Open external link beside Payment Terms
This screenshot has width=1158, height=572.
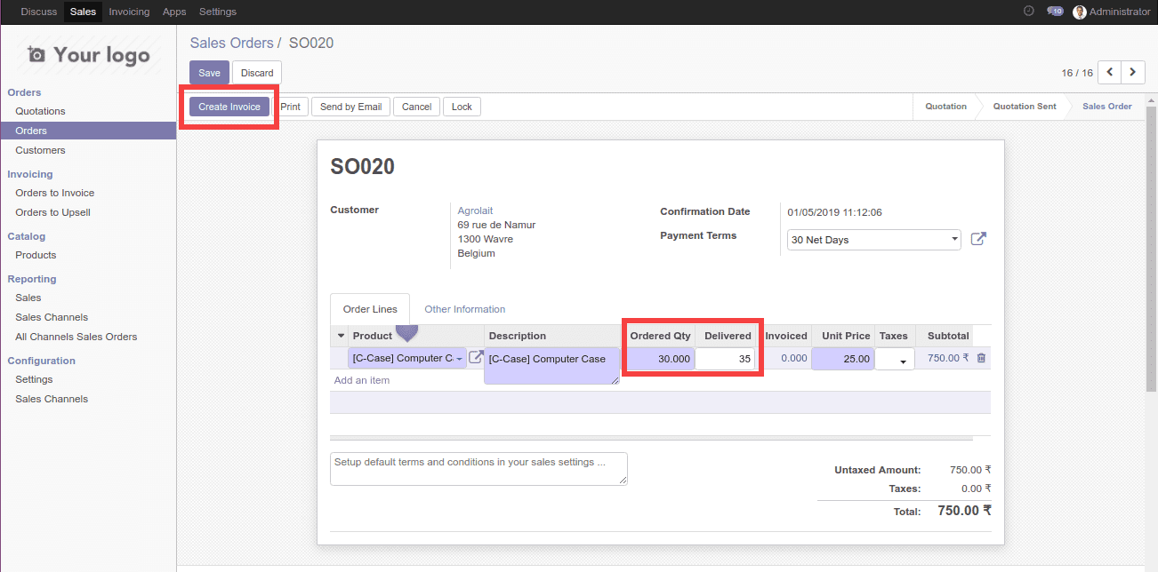[x=978, y=239]
